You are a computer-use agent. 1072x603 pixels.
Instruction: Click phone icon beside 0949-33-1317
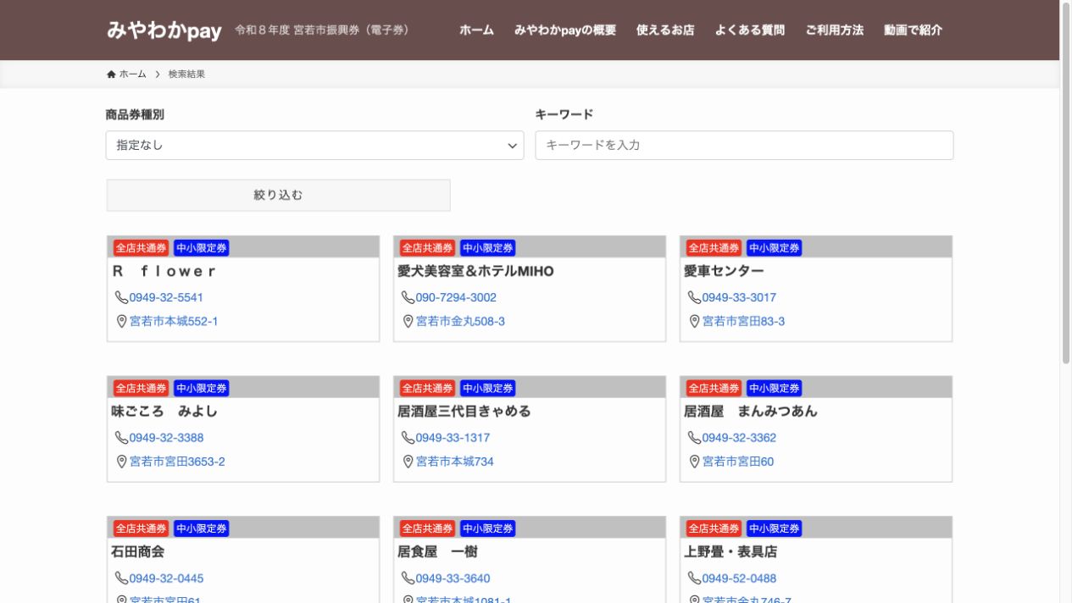tap(408, 438)
